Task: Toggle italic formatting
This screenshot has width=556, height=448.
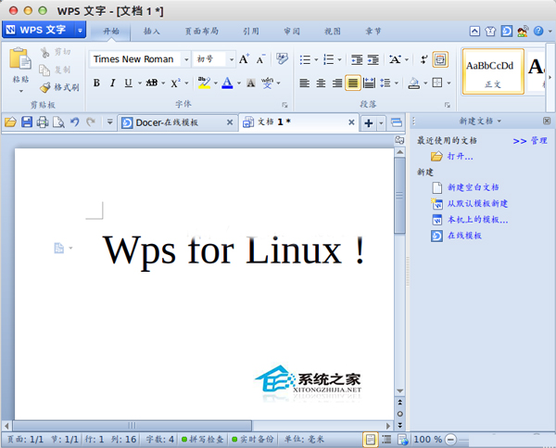Action: click(x=112, y=83)
